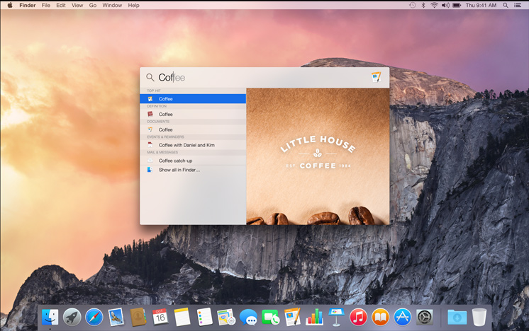Click Bluetooth icon in menu bar
The width and height of the screenshot is (529, 331).
423,5
